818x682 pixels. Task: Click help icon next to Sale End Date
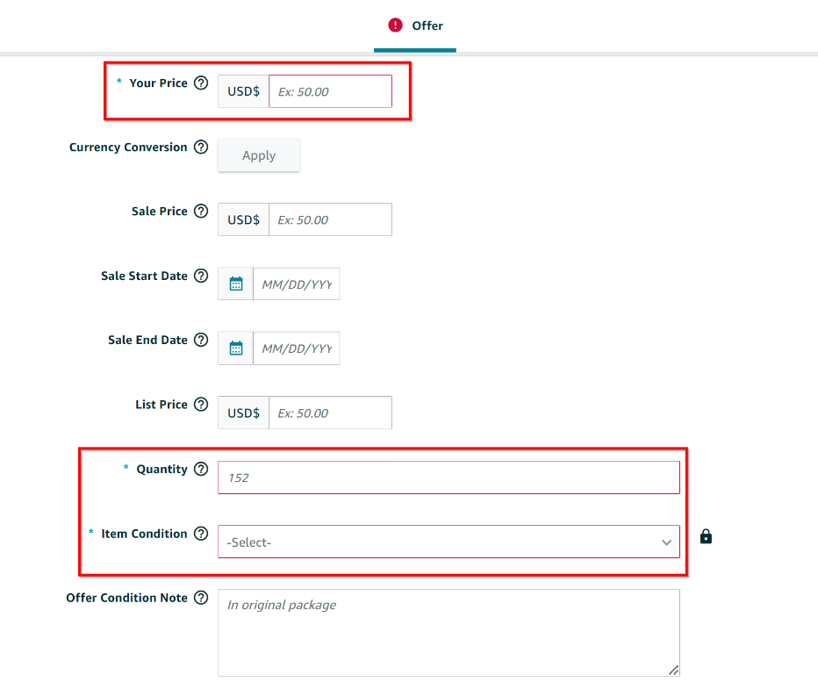(x=201, y=340)
